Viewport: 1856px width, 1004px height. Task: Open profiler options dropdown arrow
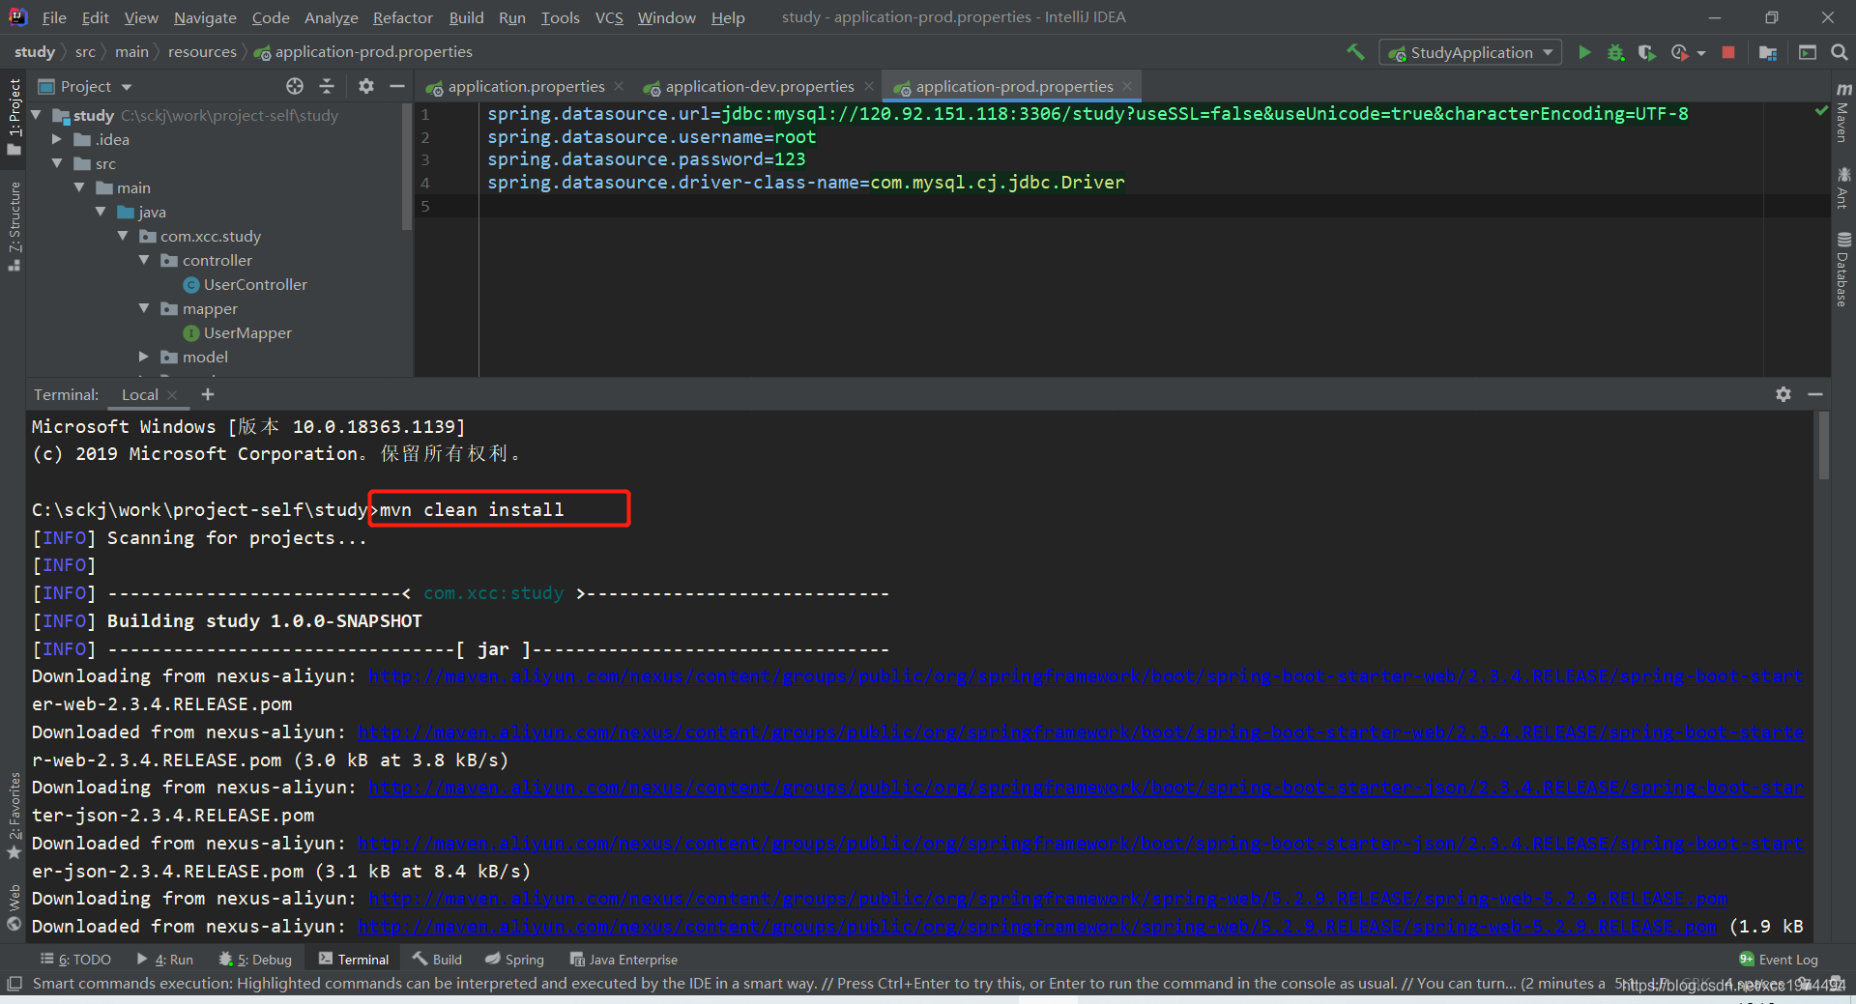(1701, 53)
